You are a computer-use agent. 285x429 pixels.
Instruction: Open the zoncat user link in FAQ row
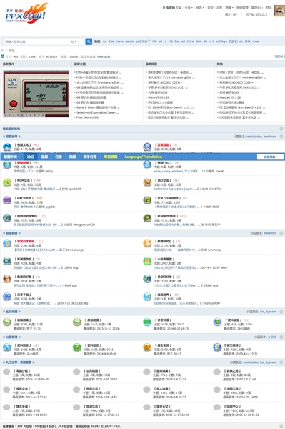pyautogui.click(x=219, y=172)
